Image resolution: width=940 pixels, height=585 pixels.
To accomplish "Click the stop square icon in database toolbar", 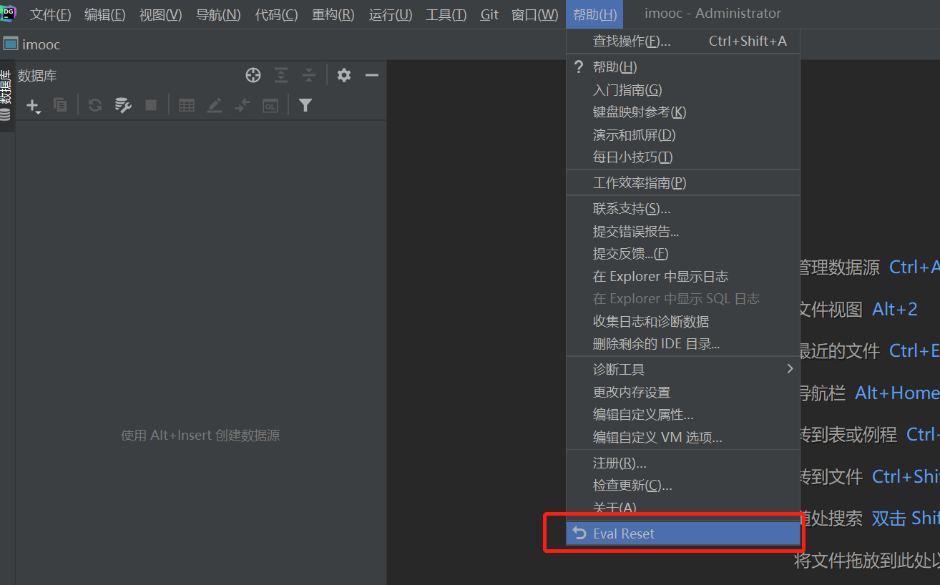I will coord(151,105).
